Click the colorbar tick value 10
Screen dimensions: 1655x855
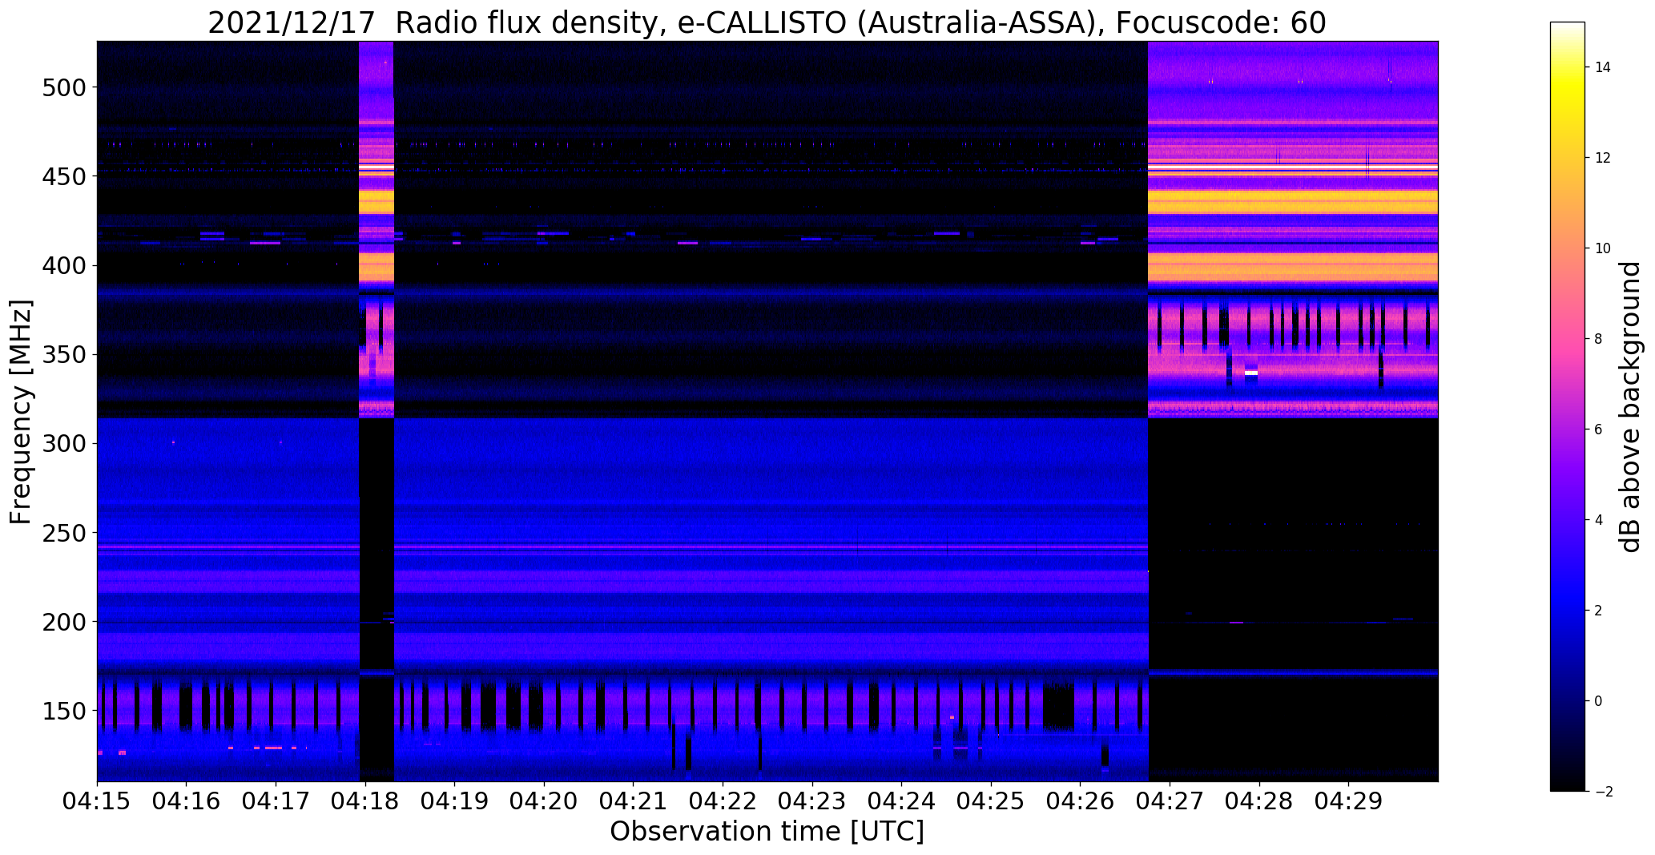click(1603, 248)
